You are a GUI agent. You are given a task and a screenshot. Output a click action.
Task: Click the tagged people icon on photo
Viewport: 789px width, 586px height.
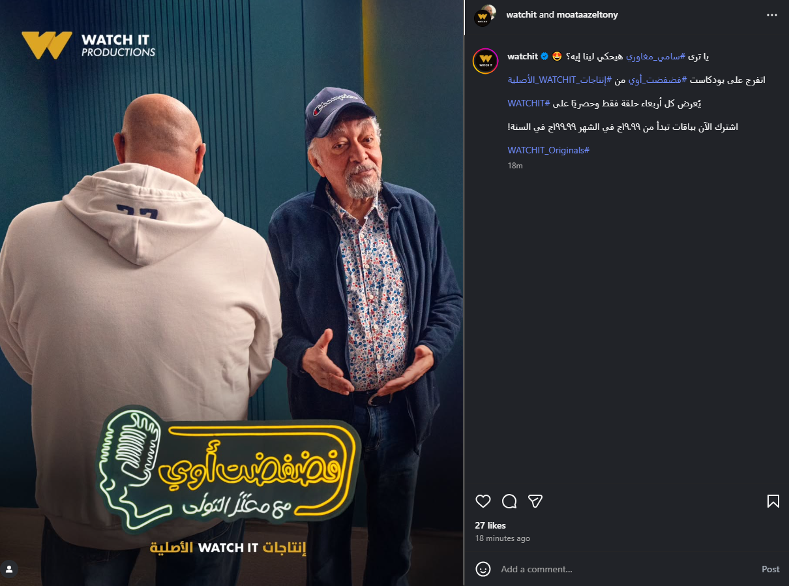(x=9, y=568)
